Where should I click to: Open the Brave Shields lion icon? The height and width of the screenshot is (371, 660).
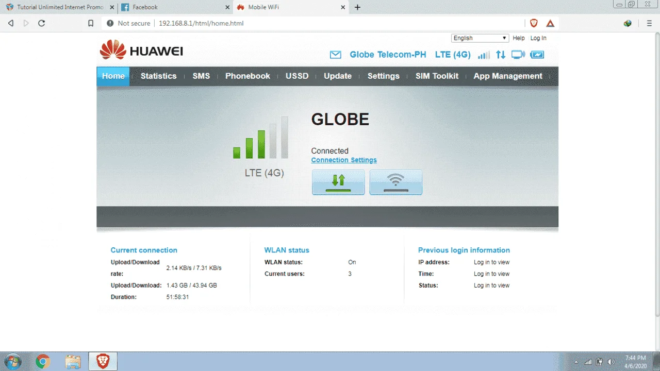click(534, 23)
